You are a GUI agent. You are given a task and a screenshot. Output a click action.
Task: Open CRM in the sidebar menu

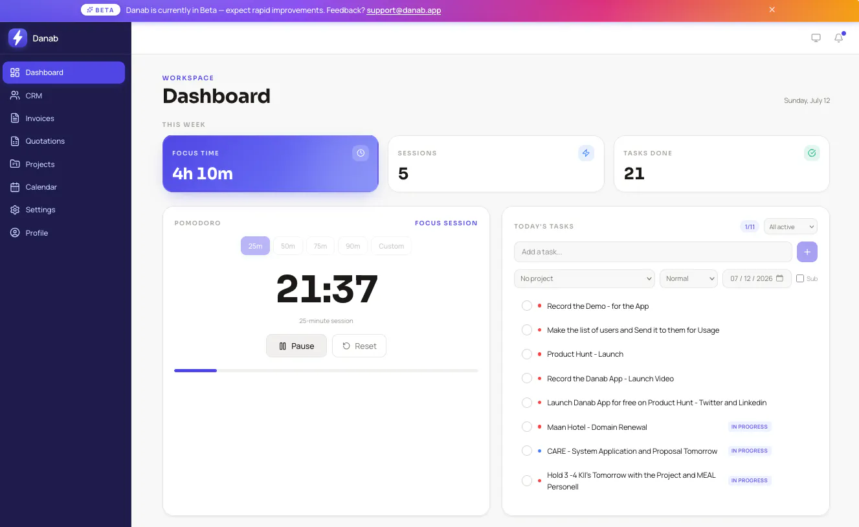click(x=63, y=95)
